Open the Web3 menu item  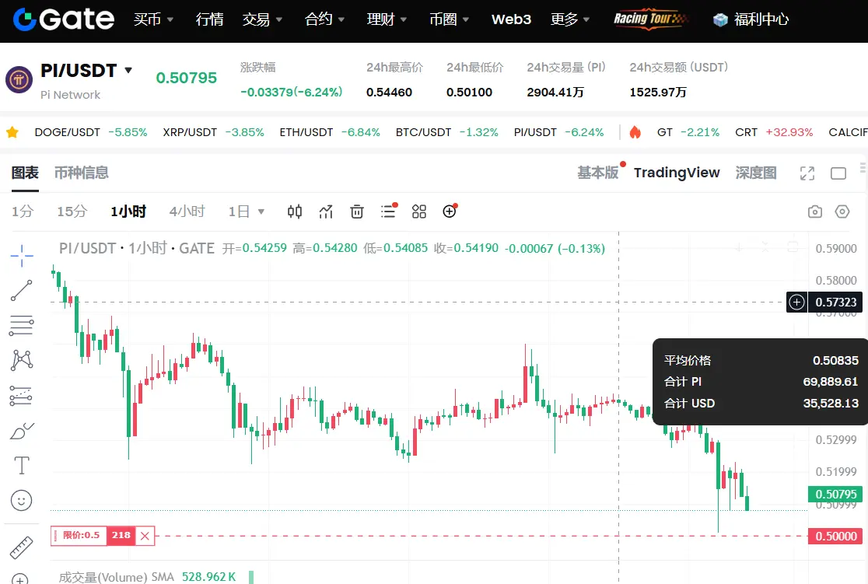tap(511, 19)
